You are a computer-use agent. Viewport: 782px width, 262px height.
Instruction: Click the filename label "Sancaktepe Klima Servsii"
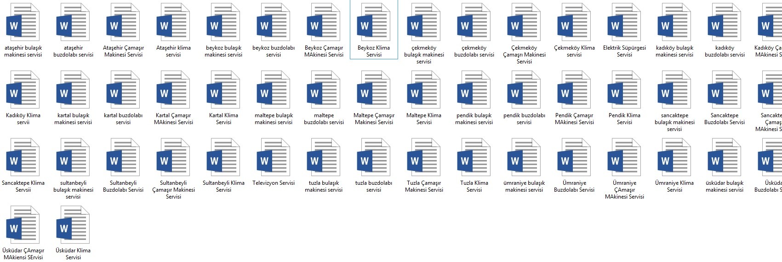click(23, 186)
